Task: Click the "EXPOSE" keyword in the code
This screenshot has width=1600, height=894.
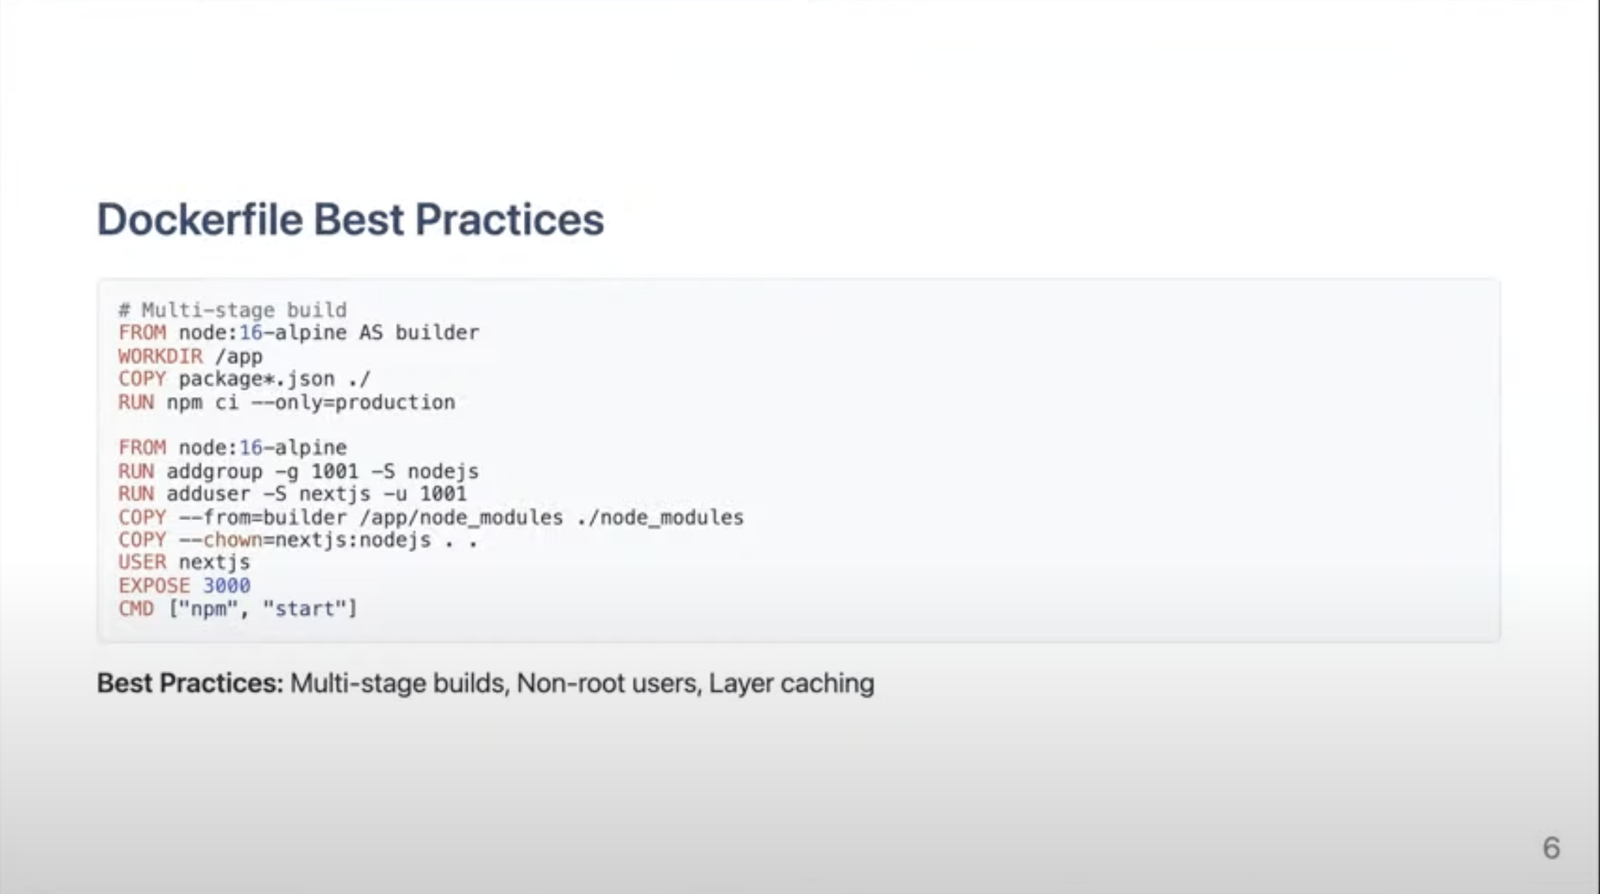Action: click(x=154, y=586)
